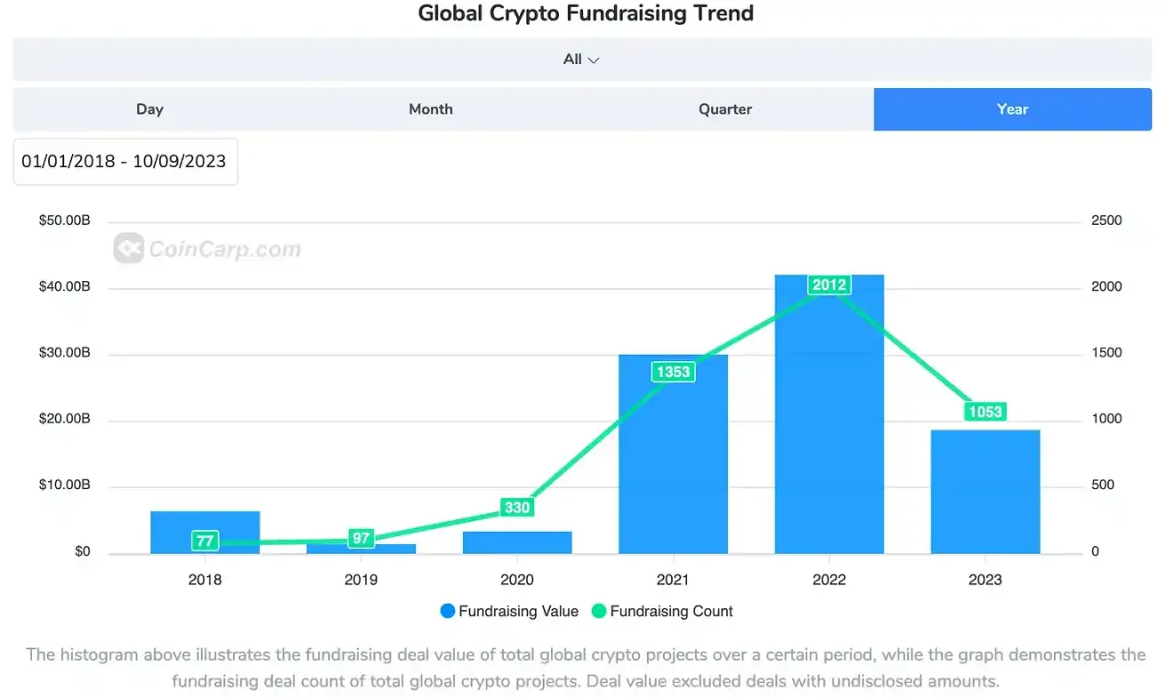Select the Year tab
Screen dimensions: 1166x698
(1012, 109)
